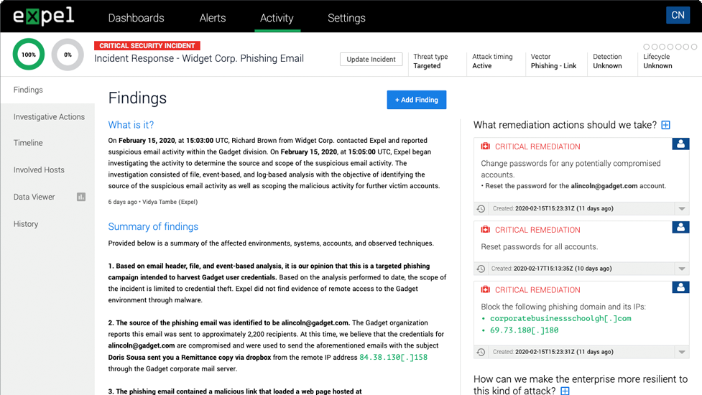Click the CRITICAL SECURITY INCIDENT badge
The image size is (702, 395).
point(147,46)
